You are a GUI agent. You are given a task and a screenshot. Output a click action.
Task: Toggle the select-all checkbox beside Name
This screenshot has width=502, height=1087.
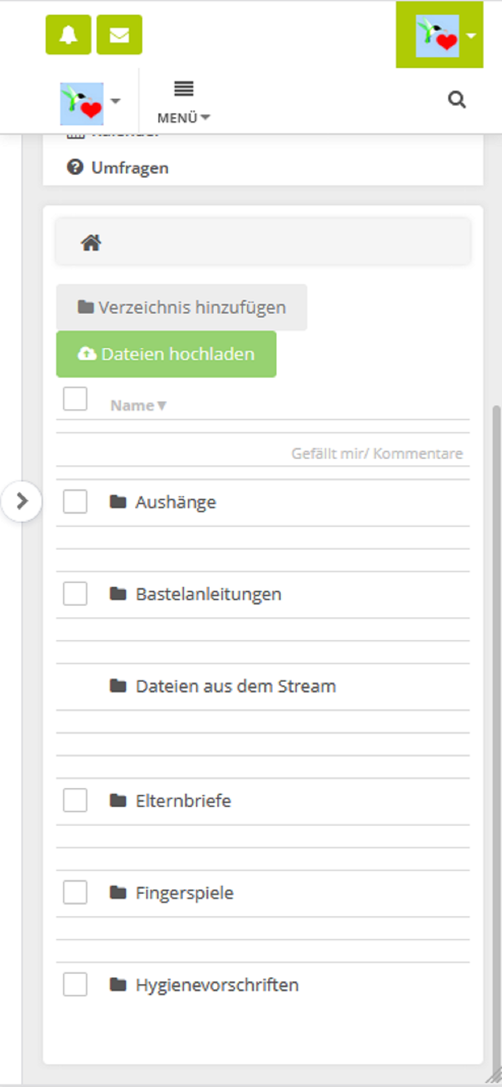click(75, 398)
